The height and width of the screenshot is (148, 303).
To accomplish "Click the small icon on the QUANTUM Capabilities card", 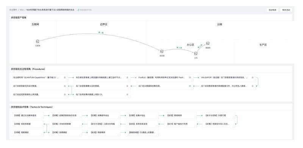I will coord(65,77).
